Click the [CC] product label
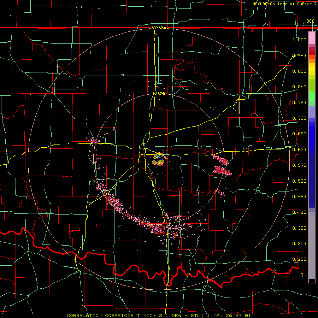 [302, 24]
